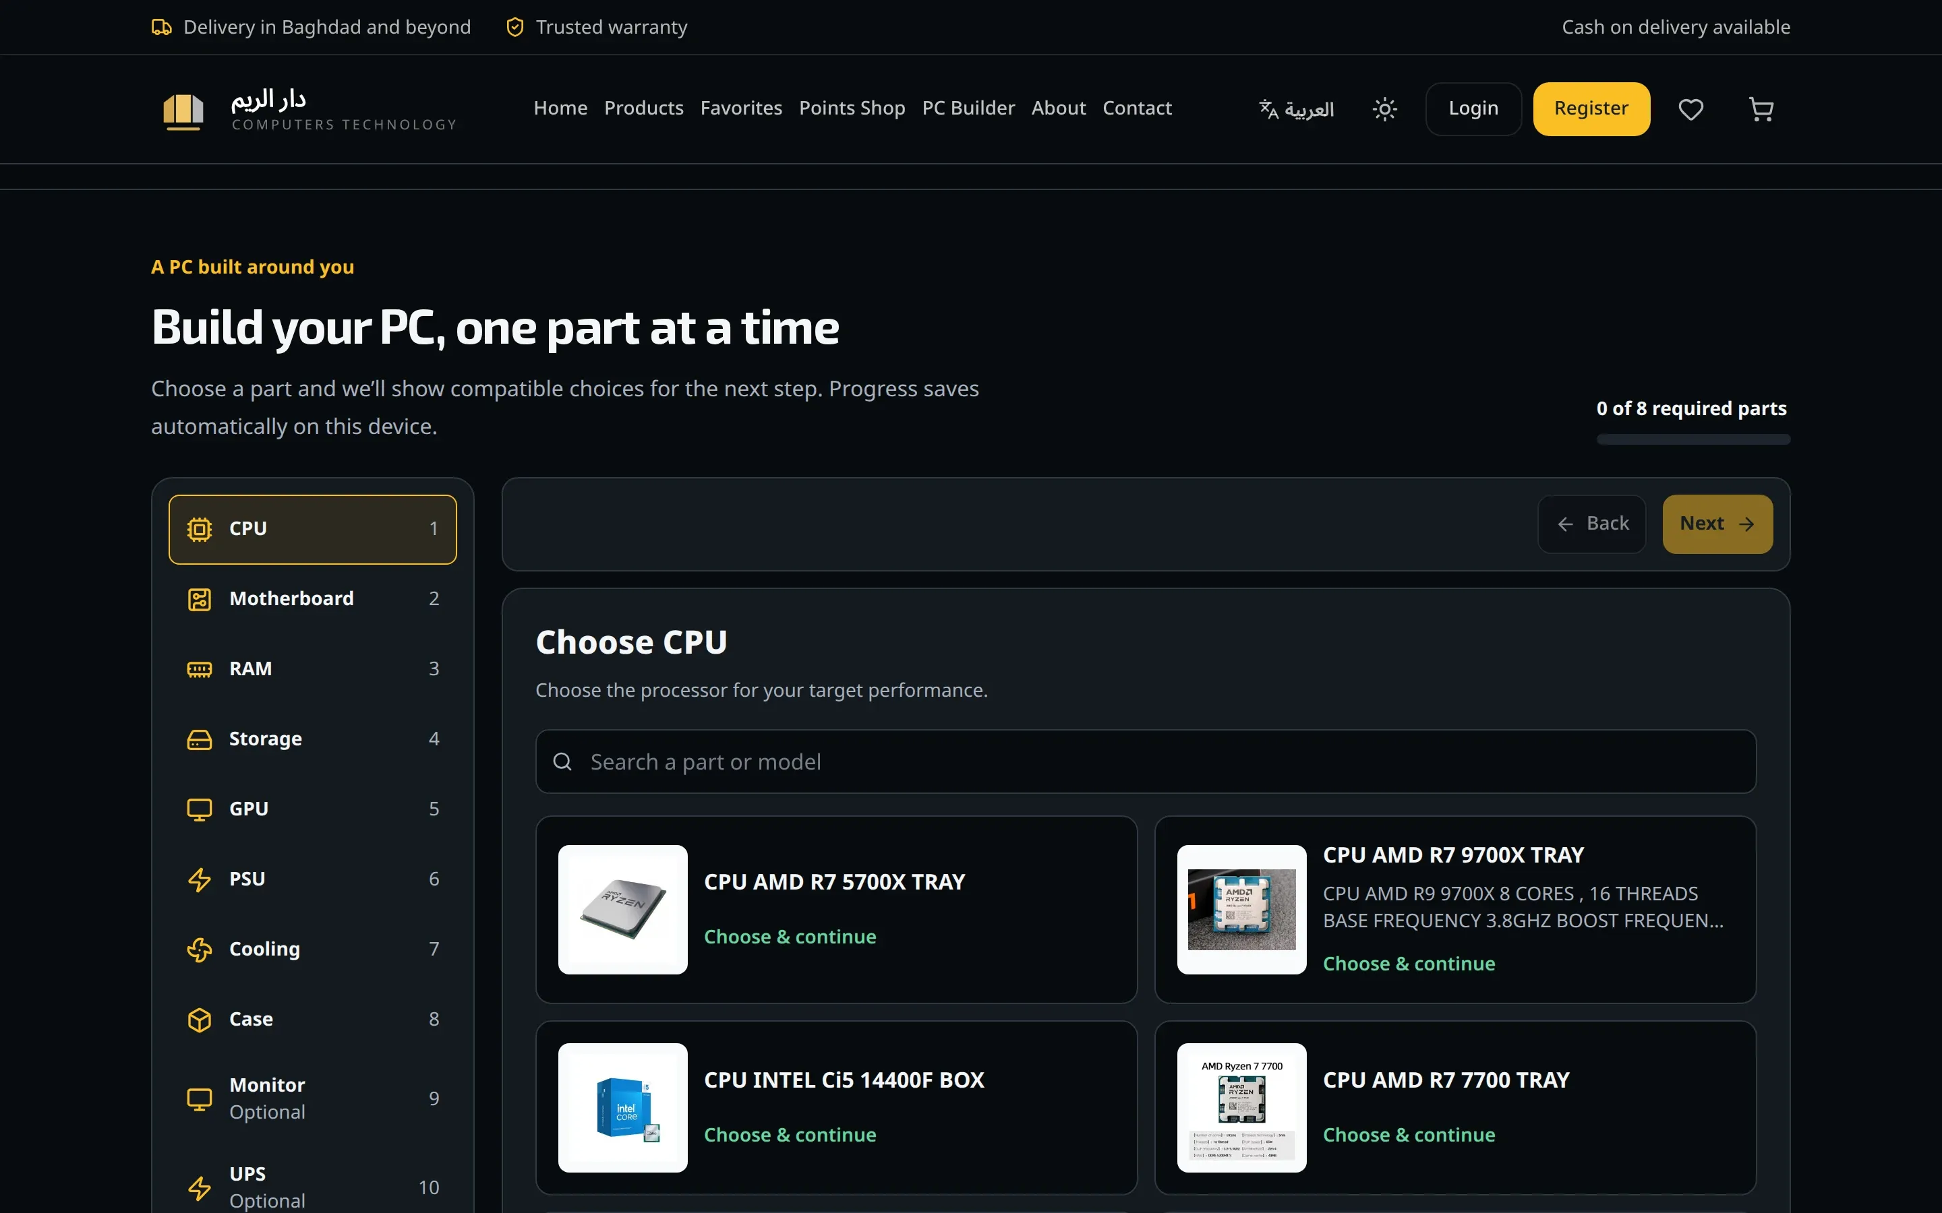Image resolution: width=1942 pixels, height=1213 pixels.
Task: Open the PC Builder menu item
Action: coord(968,108)
